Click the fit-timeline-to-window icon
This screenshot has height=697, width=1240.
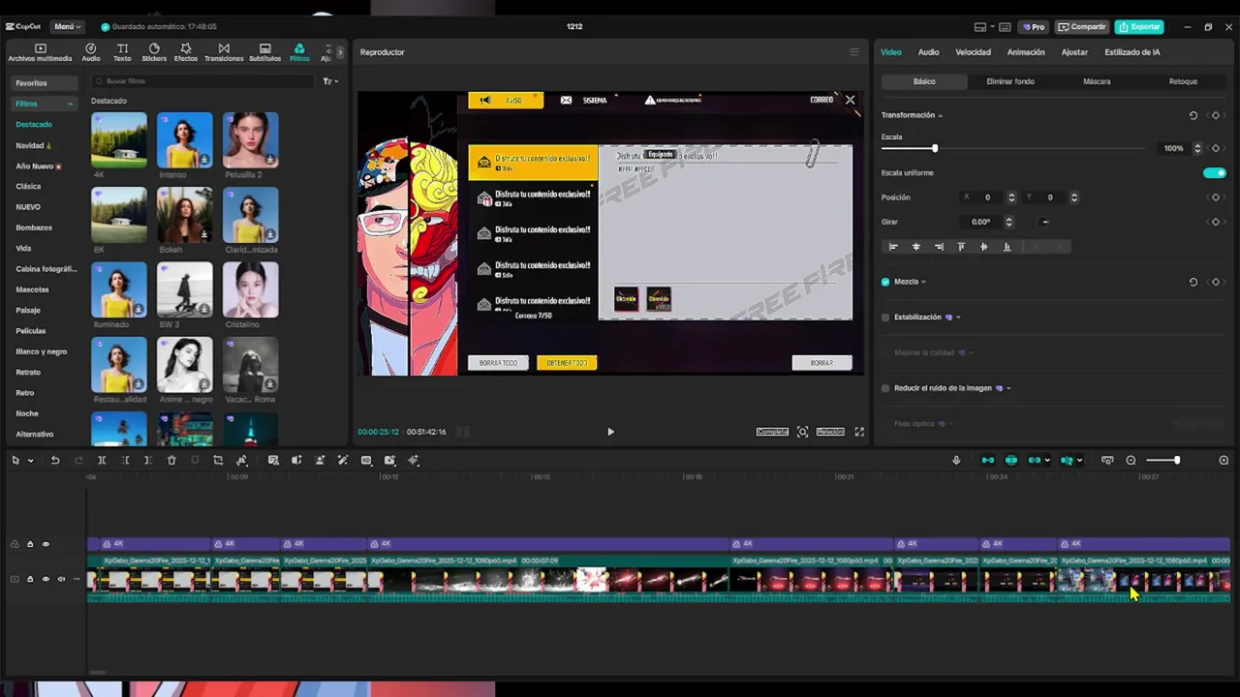pyautogui.click(x=1107, y=461)
